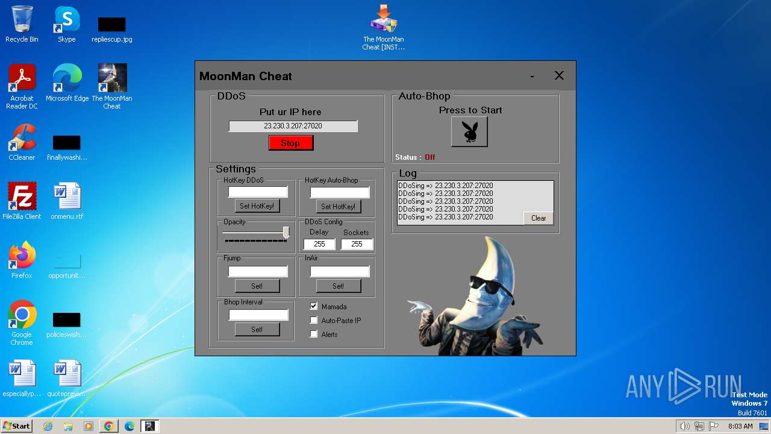Open Edge from the taskbar
771x434 pixels.
point(130,426)
